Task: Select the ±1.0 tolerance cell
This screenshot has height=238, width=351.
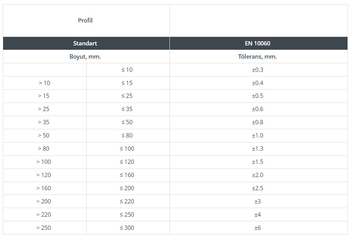Action: click(258, 136)
